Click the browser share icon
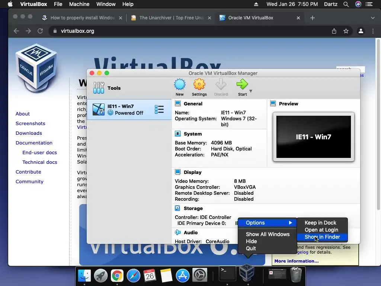The image size is (381, 286). [x=334, y=31]
